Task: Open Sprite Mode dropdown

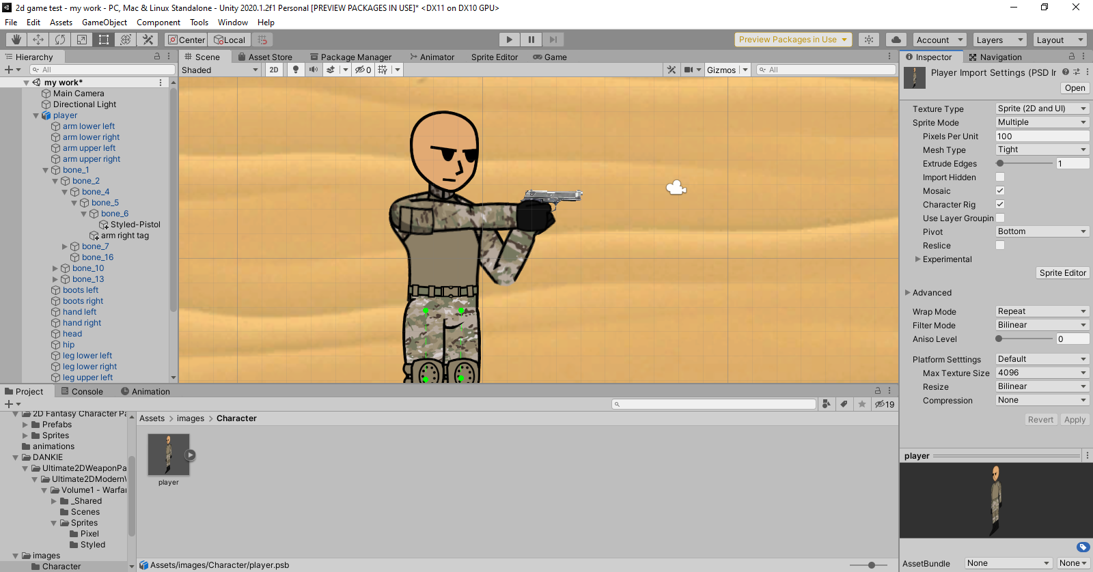Action: tap(1042, 122)
